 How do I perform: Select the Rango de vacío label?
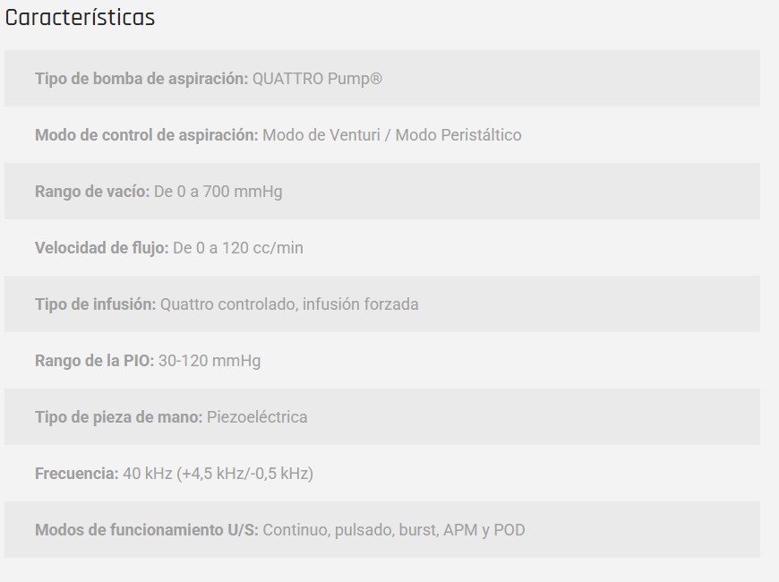[92, 192]
